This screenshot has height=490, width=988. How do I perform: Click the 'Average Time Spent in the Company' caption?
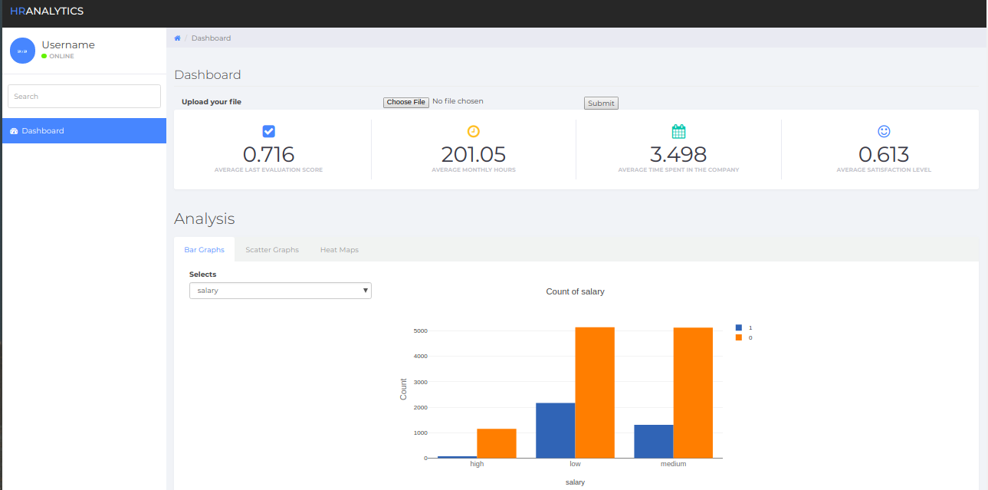coord(678,170)
